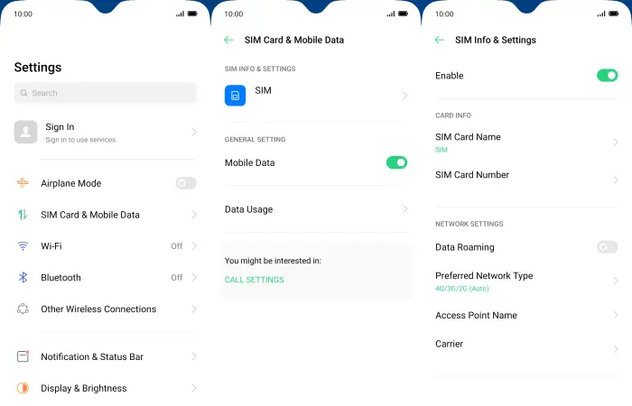Open Display & Brightness entry
The width and height of the screenshot is (632, 406).
(x=106, y=388)
